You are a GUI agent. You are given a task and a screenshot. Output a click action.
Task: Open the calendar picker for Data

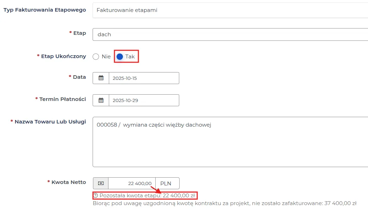[x=101, y=78]
